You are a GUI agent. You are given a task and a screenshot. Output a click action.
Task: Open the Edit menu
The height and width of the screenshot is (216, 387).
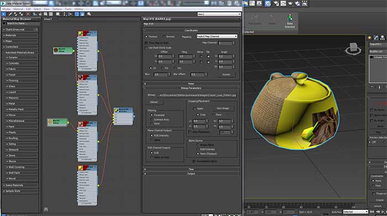pos(28,9)
